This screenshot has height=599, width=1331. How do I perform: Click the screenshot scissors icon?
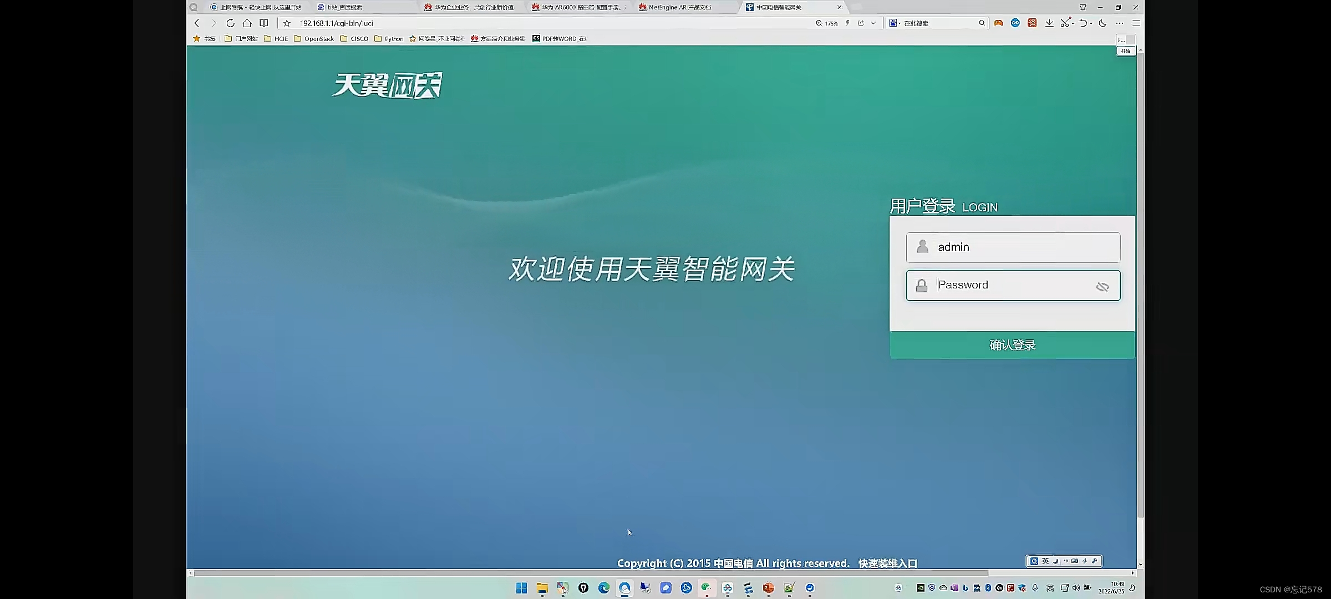click(1064, 23)
